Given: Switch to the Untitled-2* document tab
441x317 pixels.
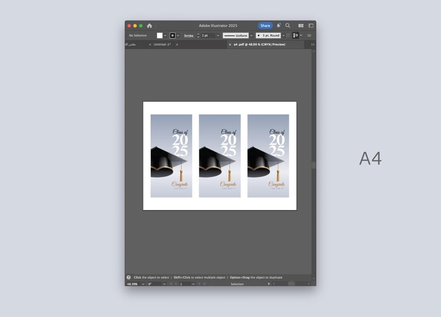Looking at the screenshot, I should point(162,45).
